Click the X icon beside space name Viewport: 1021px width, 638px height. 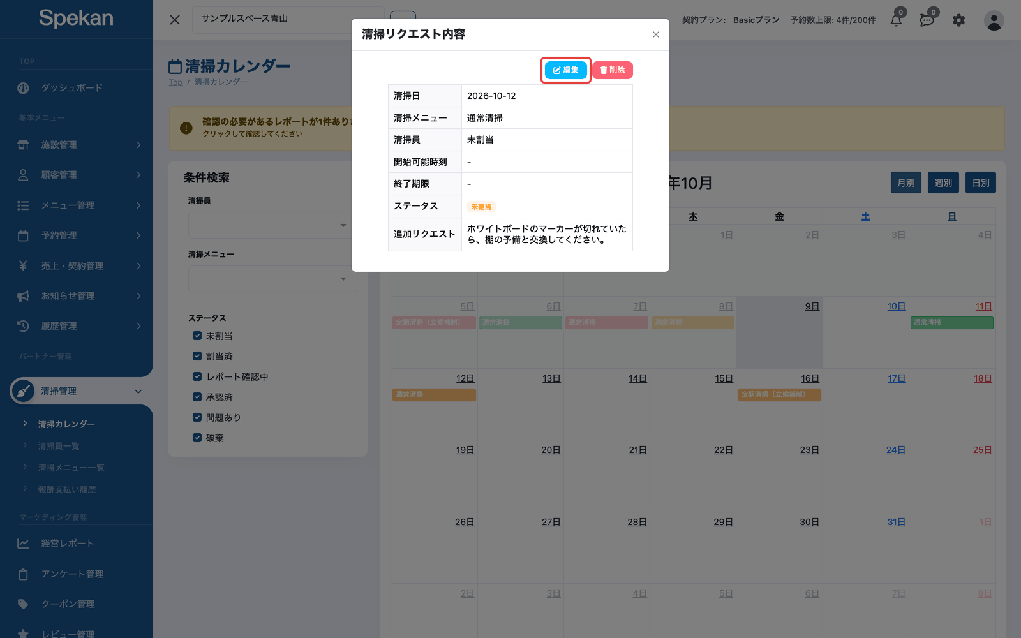175,20
